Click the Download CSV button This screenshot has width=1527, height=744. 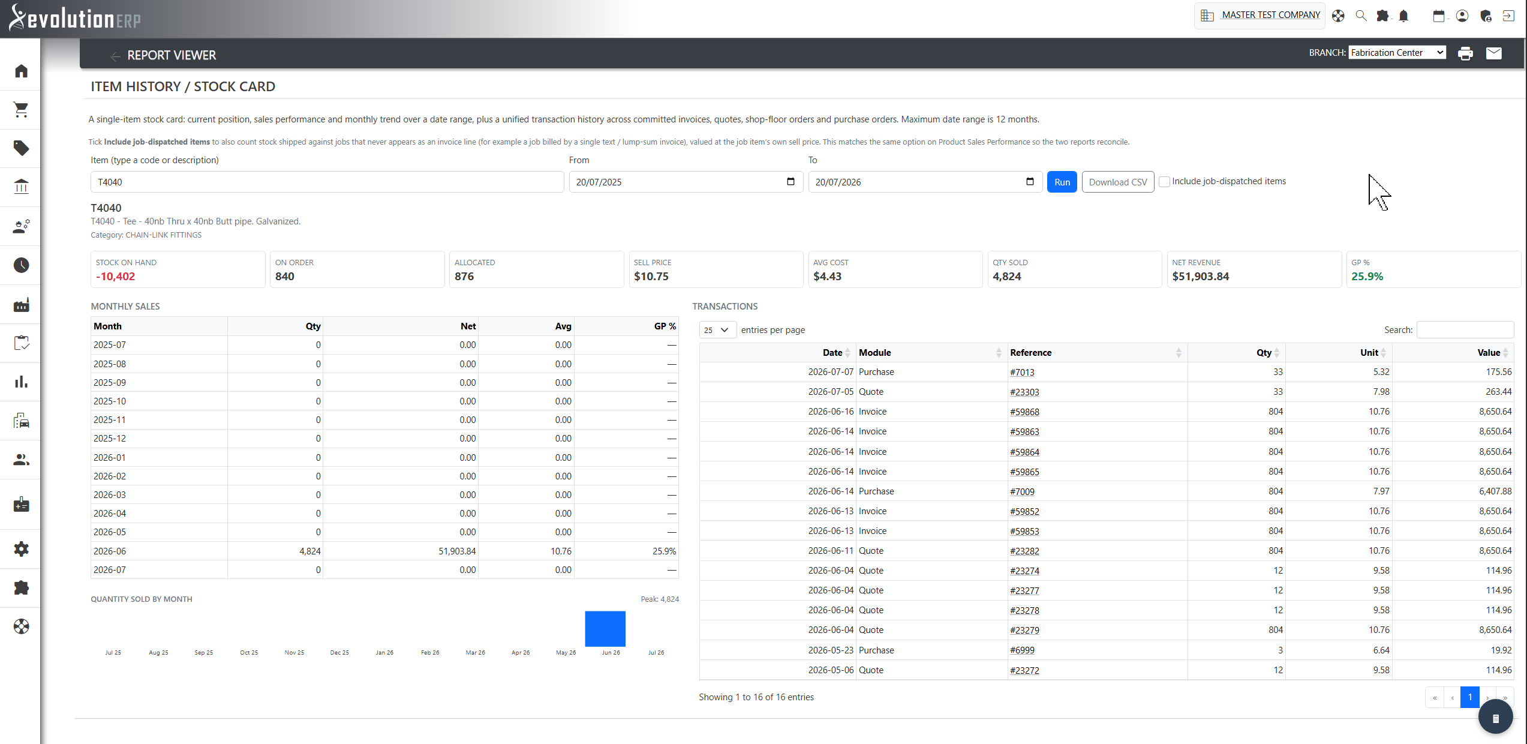point(1117,182)
